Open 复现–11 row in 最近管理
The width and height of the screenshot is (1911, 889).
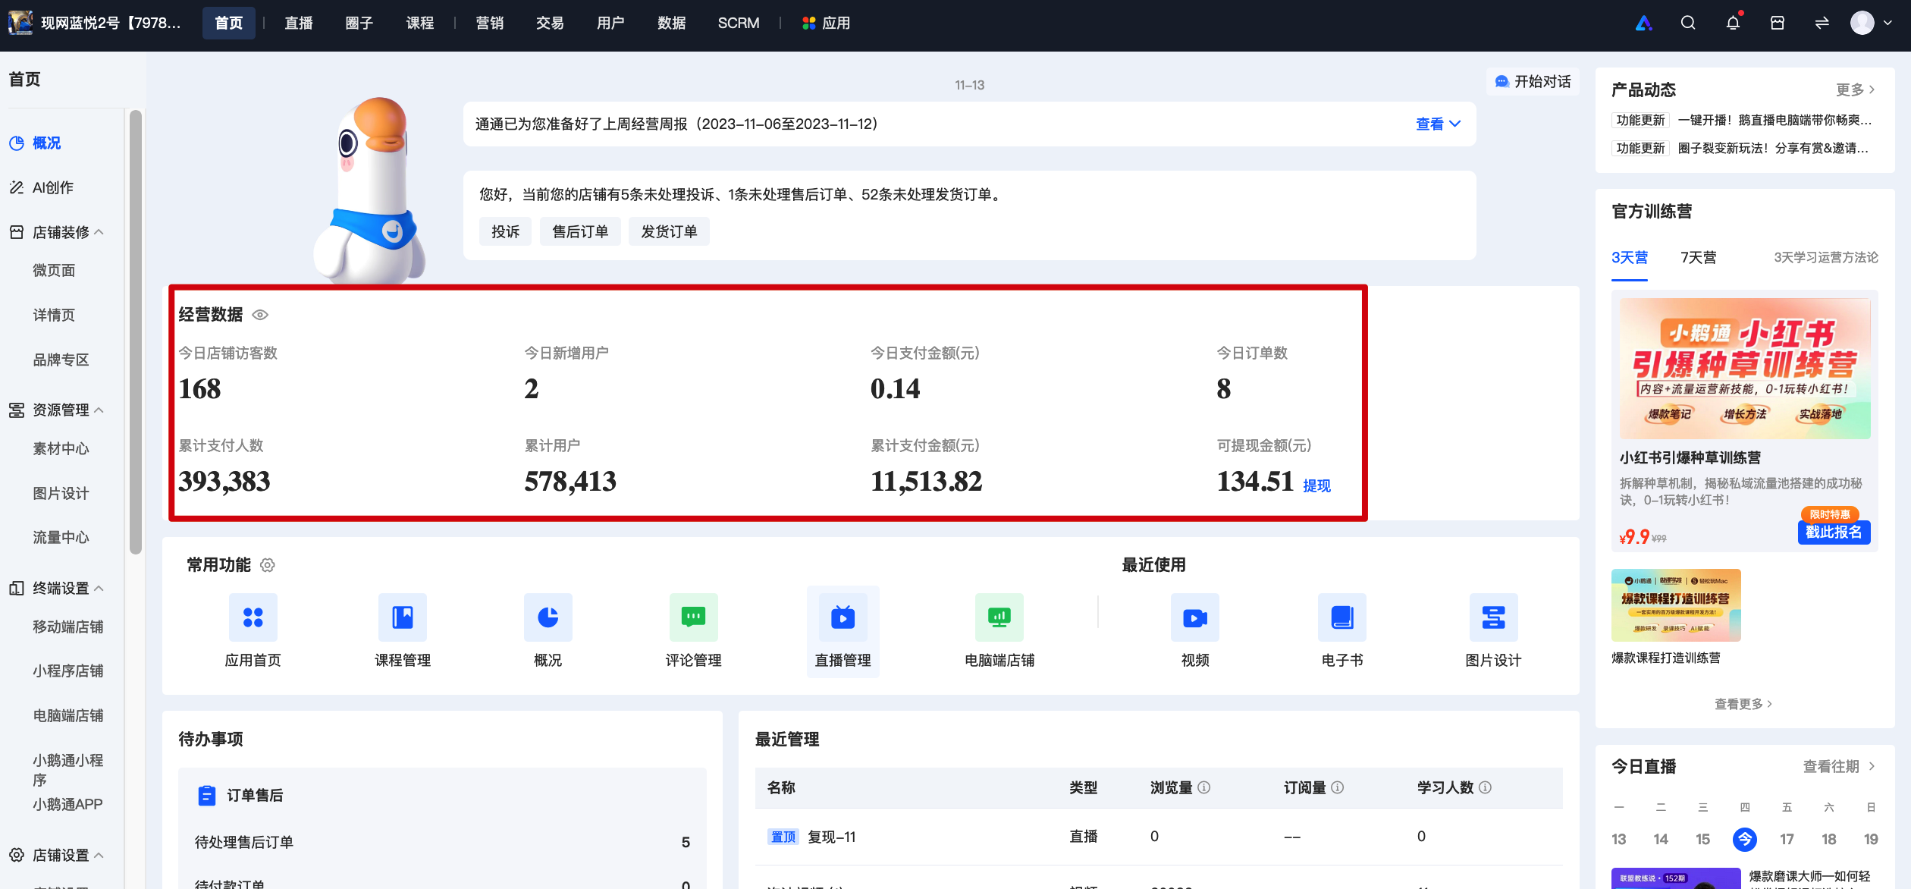coord(1158,837)
